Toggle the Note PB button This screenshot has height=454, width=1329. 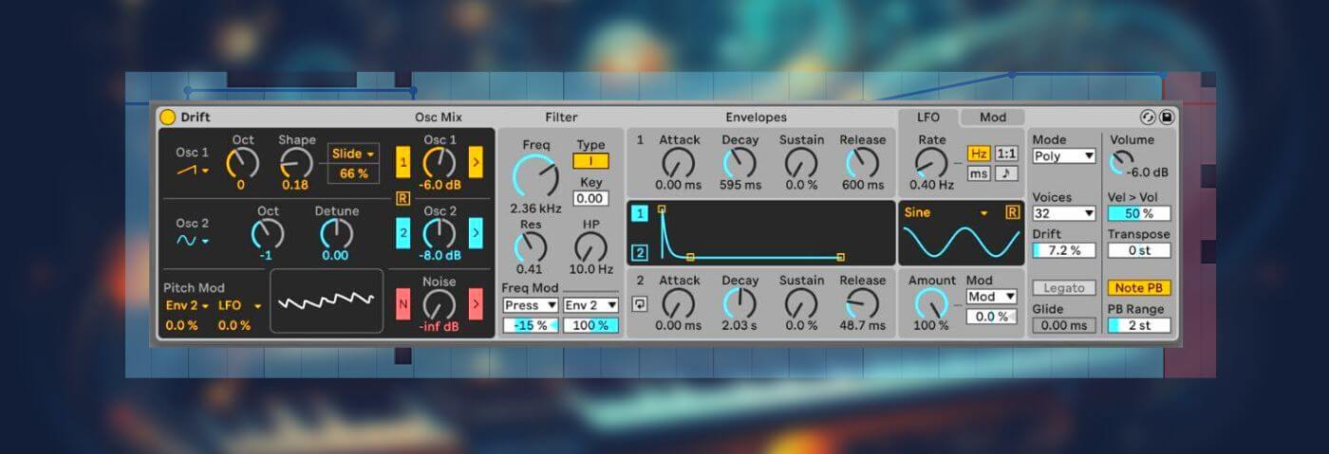pyautogui.click(x=1138, y=288)
